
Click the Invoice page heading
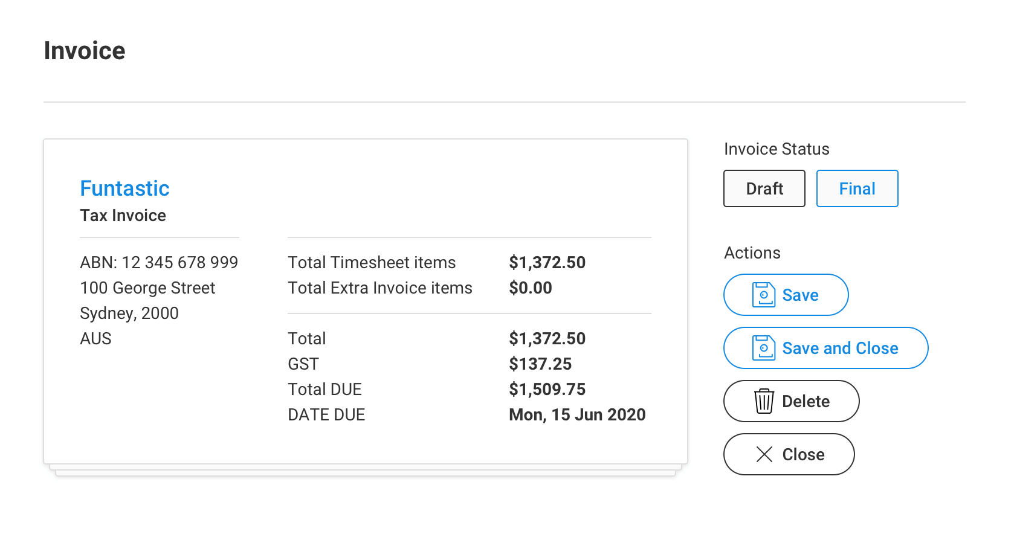(x=85, y=50)
